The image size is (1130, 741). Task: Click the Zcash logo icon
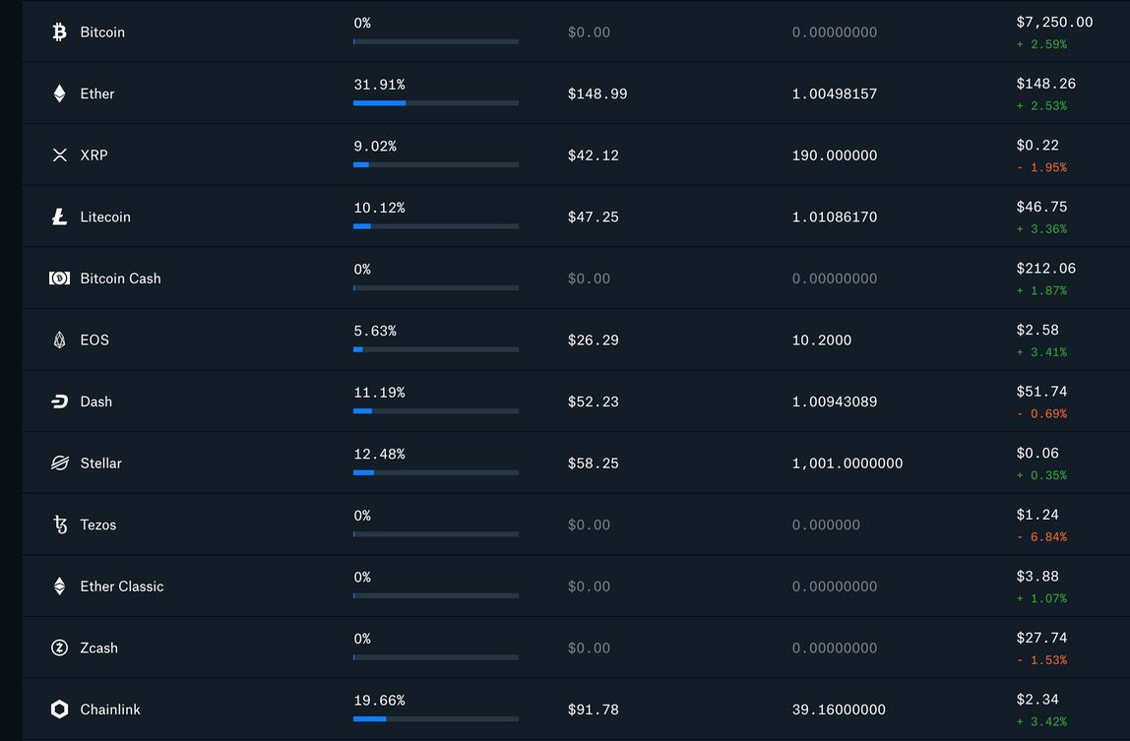(59, 648)
